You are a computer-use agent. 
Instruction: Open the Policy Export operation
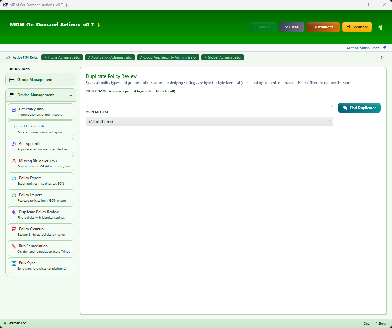(x=41, y=180)
